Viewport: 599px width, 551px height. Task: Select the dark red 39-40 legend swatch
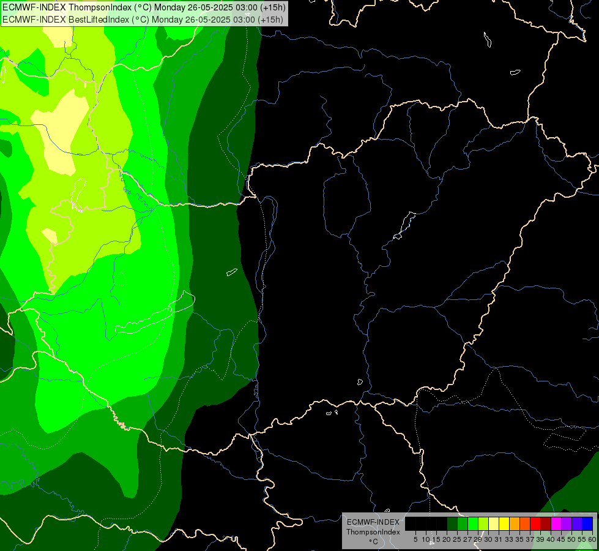click(x=546, y=523)
